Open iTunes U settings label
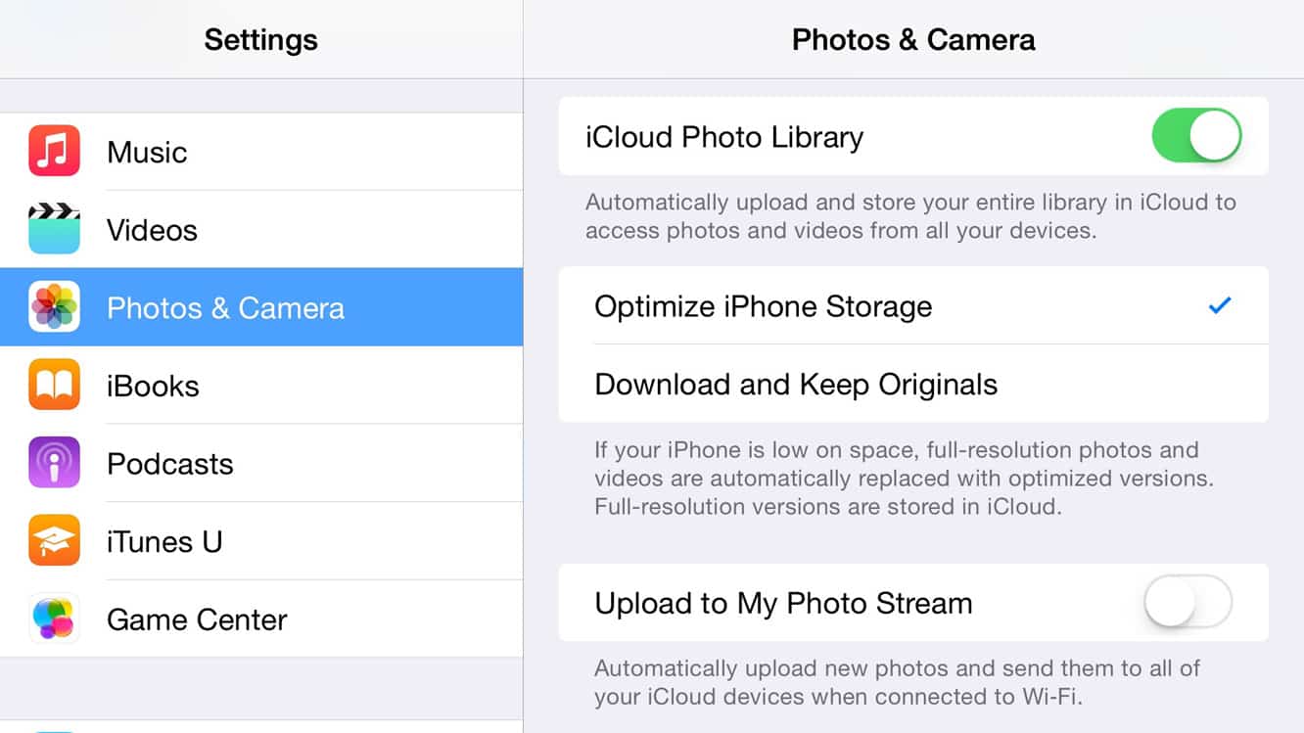The width and height of the screenshot is (1304, 733). (164, 541)
